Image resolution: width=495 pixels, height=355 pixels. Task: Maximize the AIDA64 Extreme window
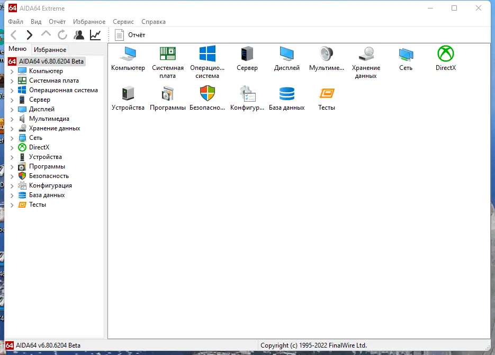click(454, 8)
